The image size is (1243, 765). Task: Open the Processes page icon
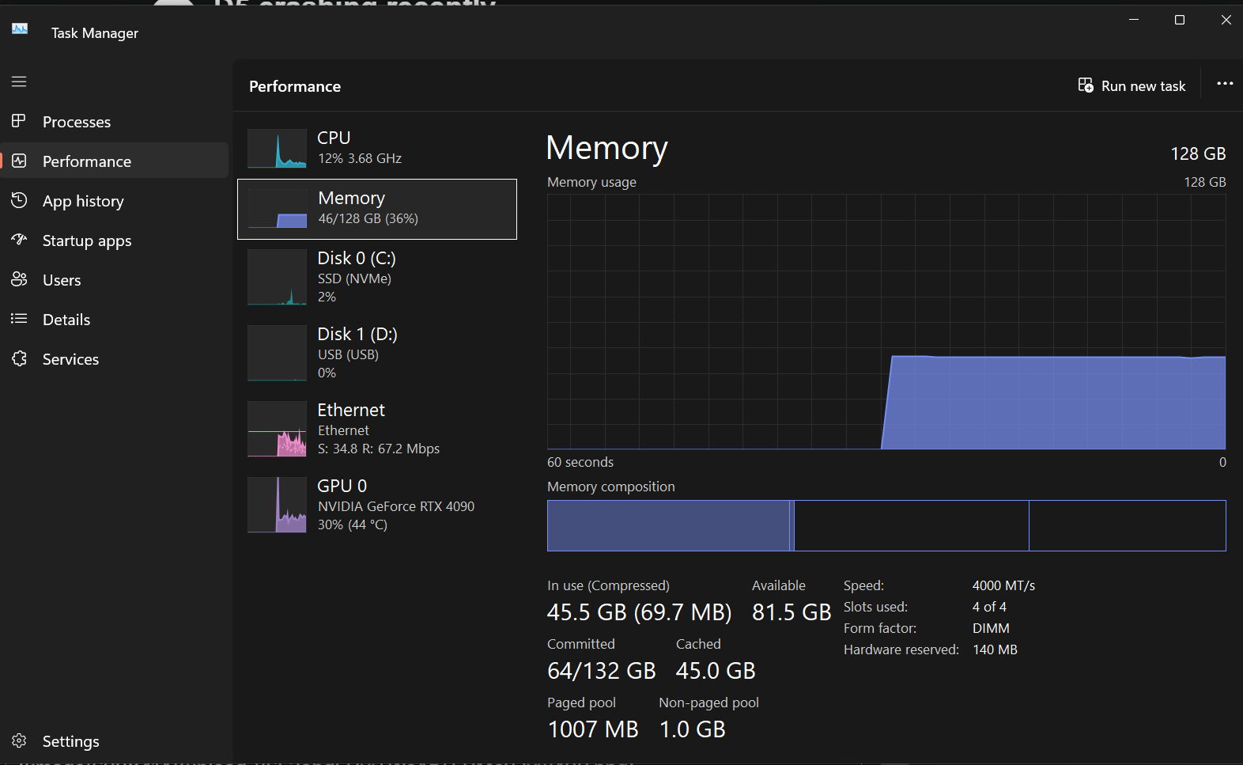(19, 121)
